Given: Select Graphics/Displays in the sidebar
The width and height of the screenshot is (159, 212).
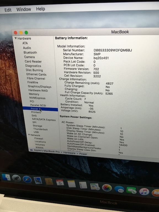Looking at the screenshot, I should tap(40, 86).
